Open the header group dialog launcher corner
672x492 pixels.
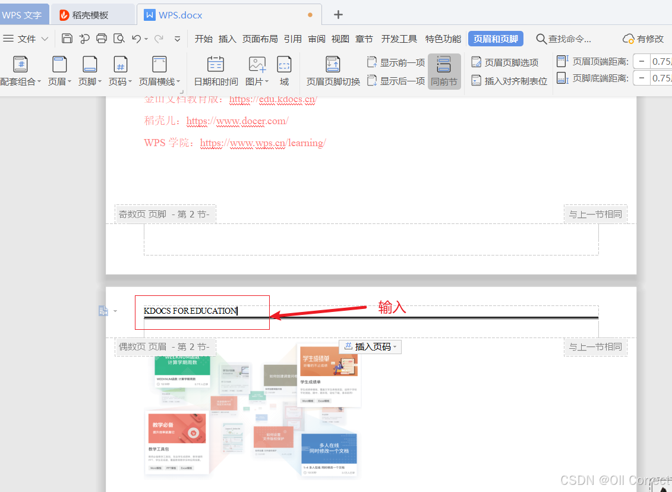click(182, 92)
